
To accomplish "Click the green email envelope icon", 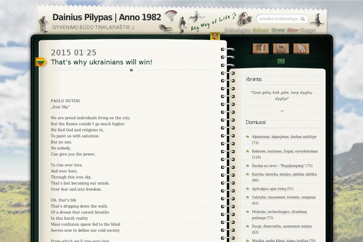I will point(281,61).
